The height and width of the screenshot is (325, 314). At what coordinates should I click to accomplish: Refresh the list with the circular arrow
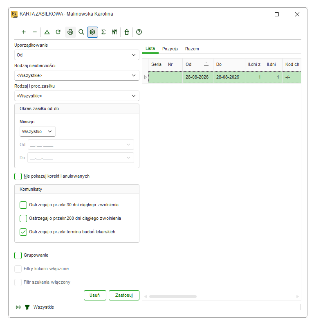[x=58, y=32]
